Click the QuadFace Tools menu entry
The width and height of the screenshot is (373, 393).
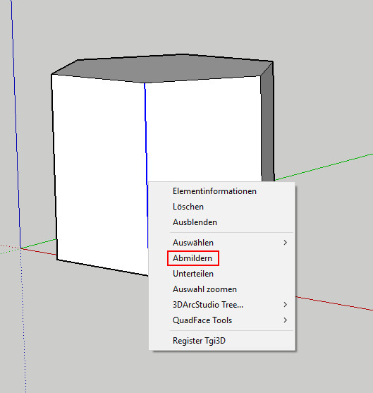[202, 320]
